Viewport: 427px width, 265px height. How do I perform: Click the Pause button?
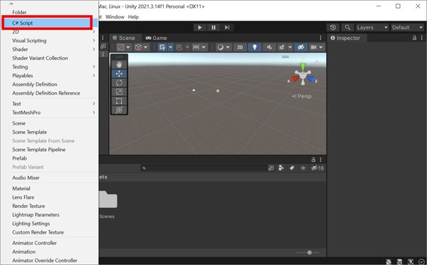pyautogui.click(x=213, y=27)
